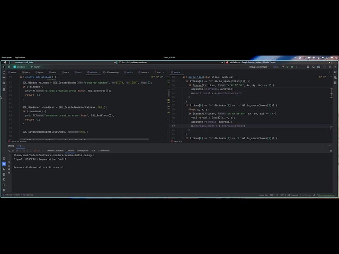Open right editor tab options menu
The height and width of the screenshot is (254, 339).
pyautogui.click(x=329, y=72)
